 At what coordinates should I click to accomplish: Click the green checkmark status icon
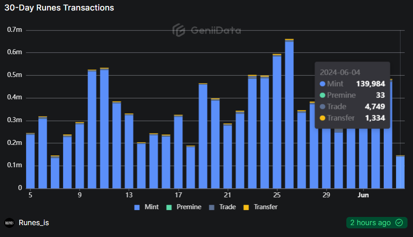[399, 222]
